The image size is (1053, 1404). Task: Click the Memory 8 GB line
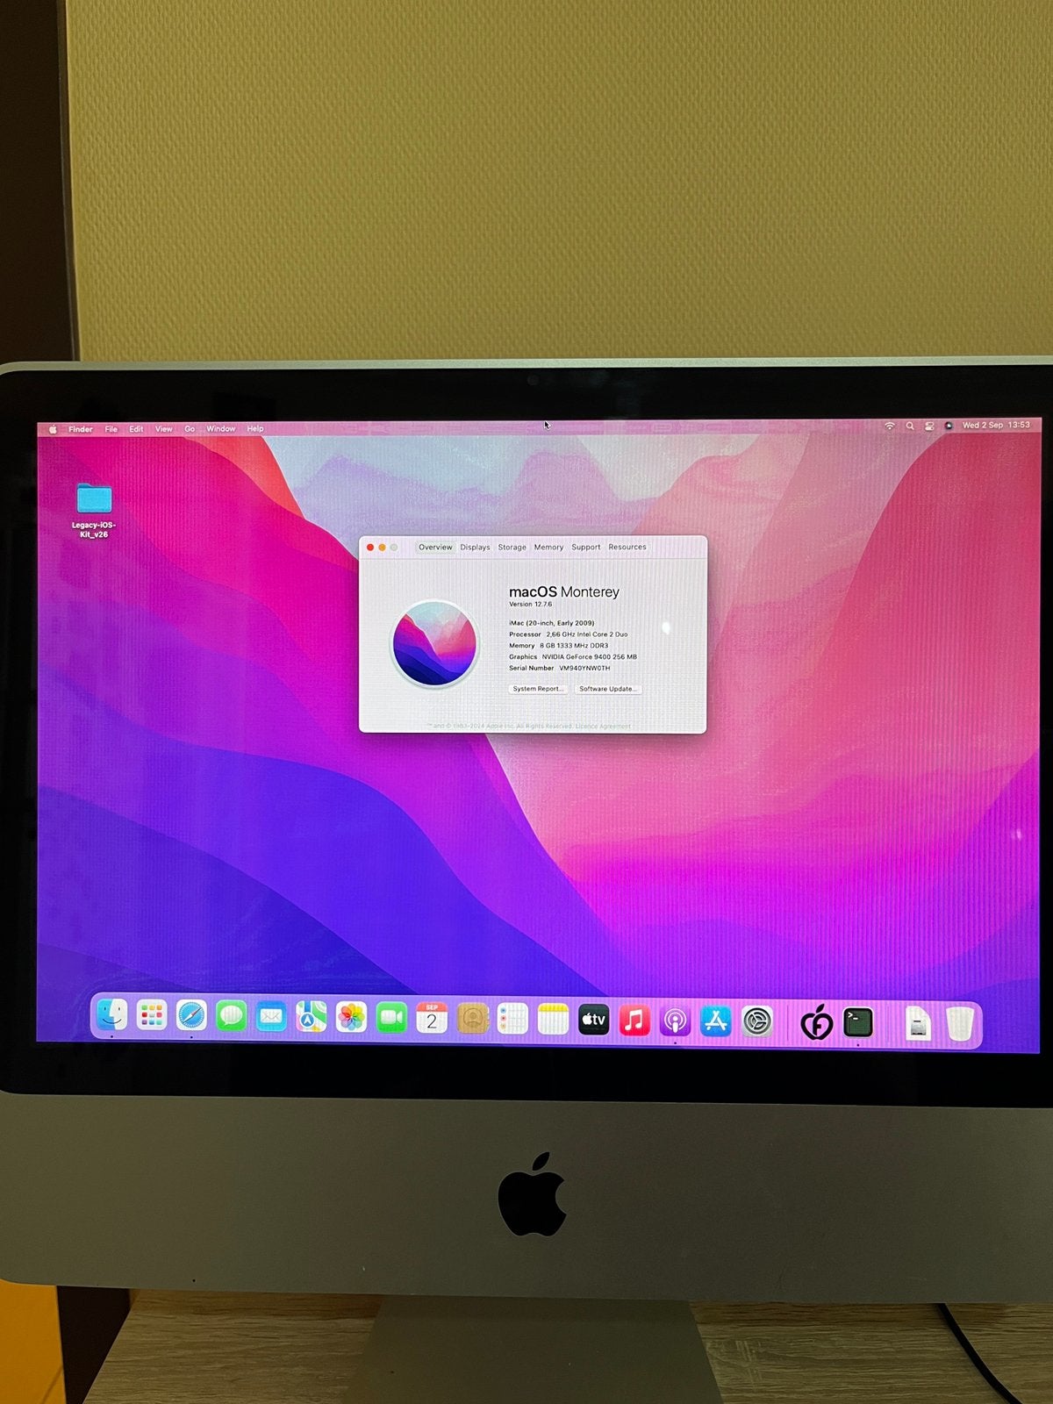[x=558, y=645]
